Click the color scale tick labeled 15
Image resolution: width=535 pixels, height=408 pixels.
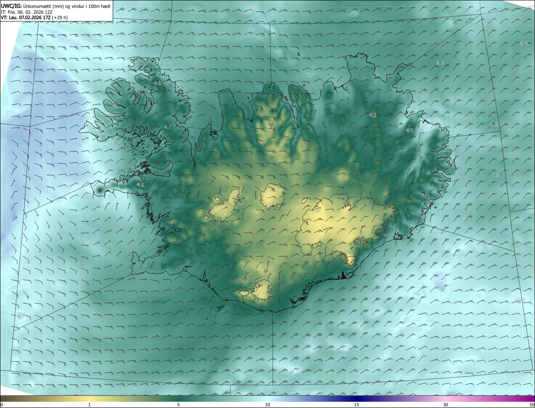pyautogui.click(x=357, y=405)
